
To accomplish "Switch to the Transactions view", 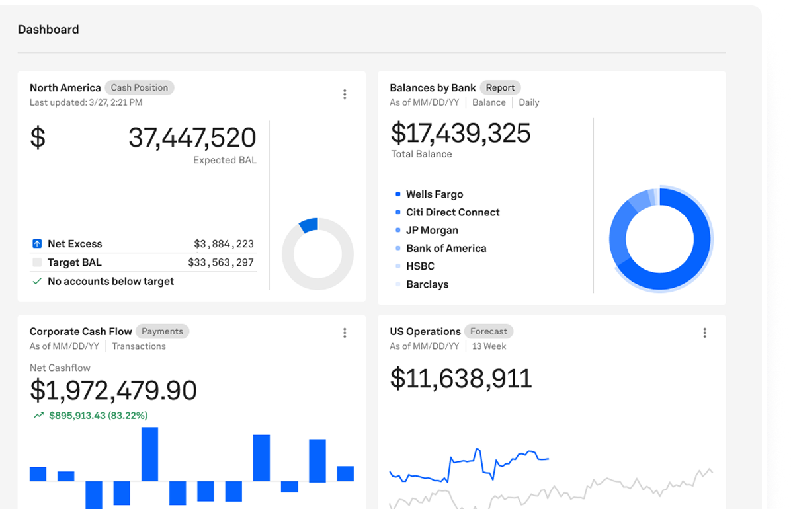I will tap(139, 346).
